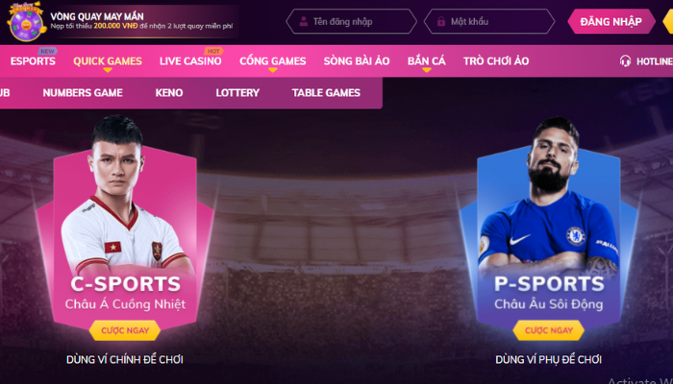Image resolution: width=673 pixels, height=384 pixels.
Task: Click the HOT badge above LIVE CASINO
Action: (213, 51)
